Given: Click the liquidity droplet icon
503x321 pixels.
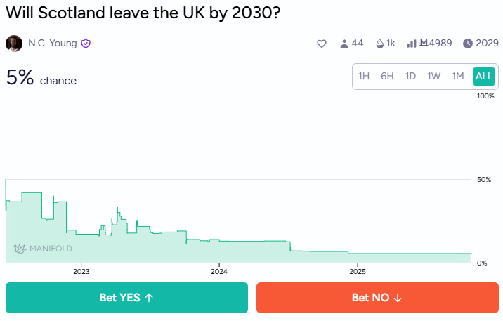Looking at the screenshot, I should [x=380, y=44].
